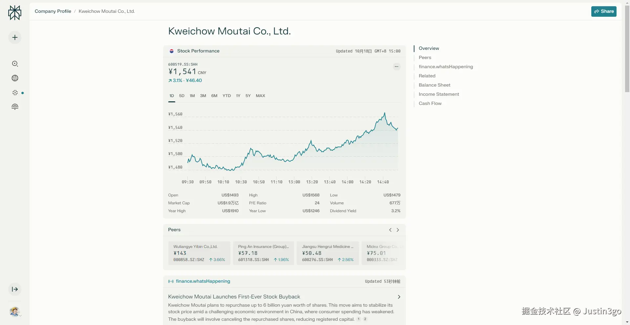
Task: Open the search icon in sidebar
Action: [x=15, y=64]
